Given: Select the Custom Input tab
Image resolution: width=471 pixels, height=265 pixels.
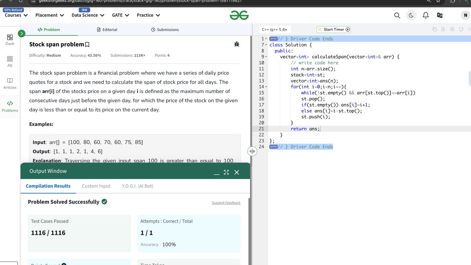Looking at the screenshot, I should point(96,186).
